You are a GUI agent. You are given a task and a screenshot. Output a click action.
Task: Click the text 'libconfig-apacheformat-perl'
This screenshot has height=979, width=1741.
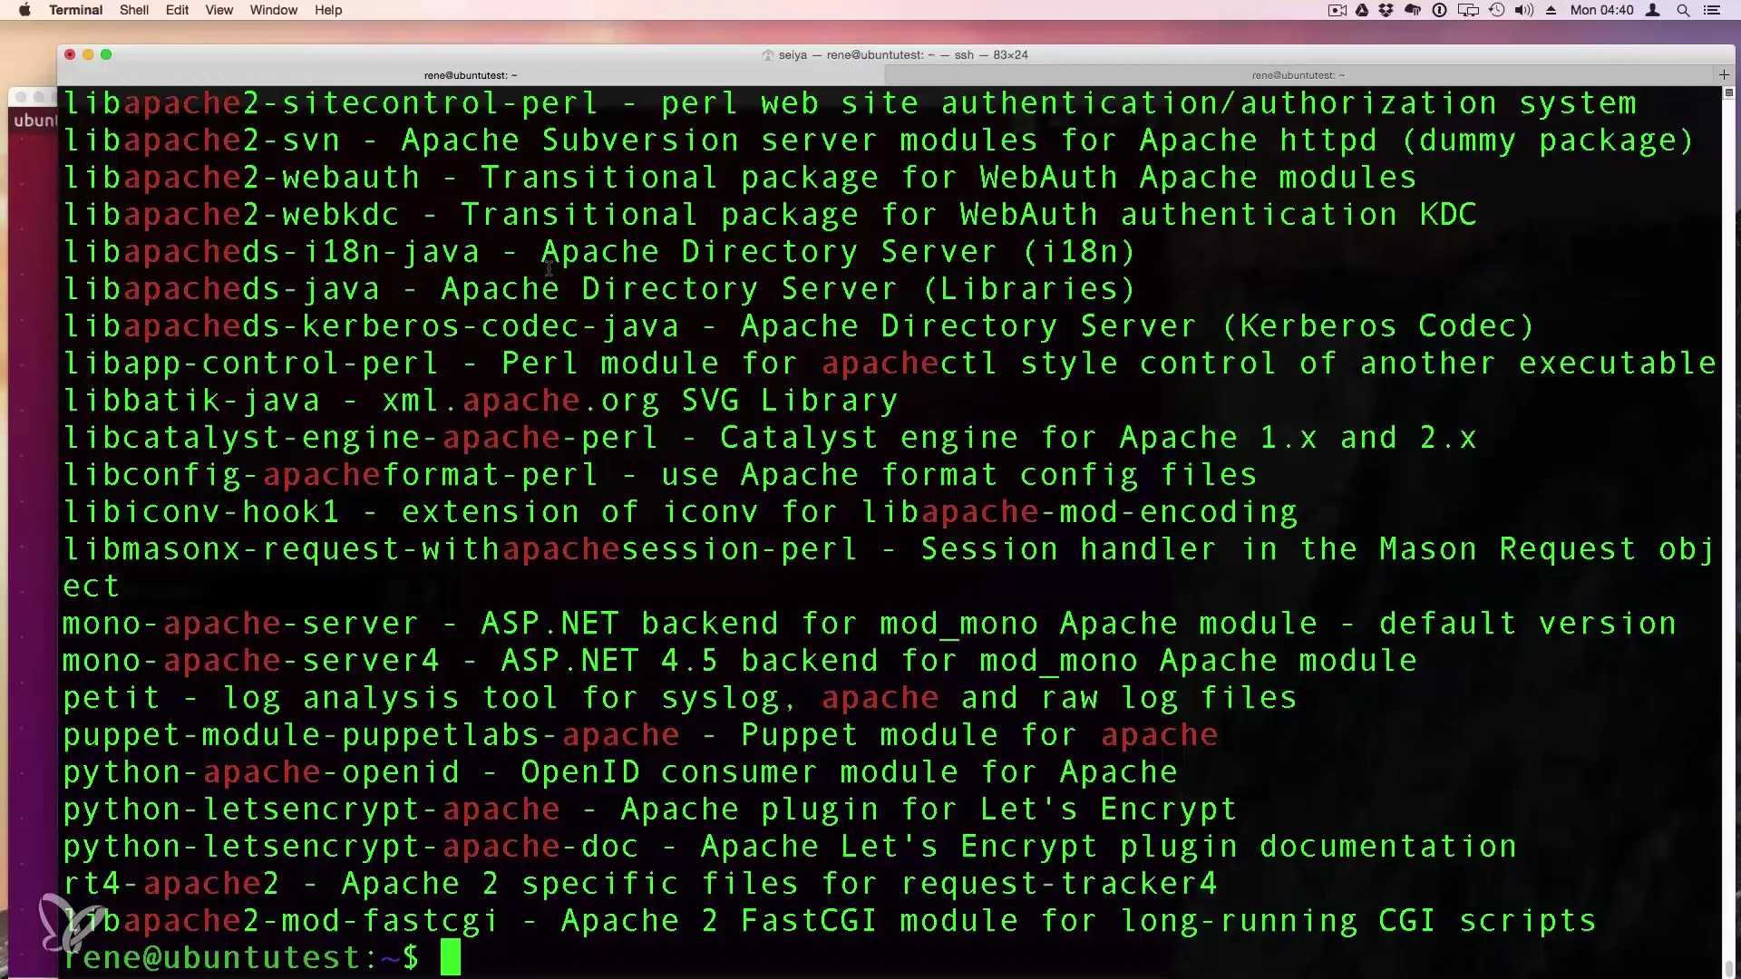[330, 475]
